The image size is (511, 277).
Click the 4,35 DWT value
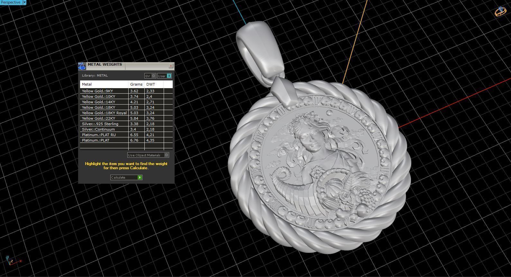(x=150, y=140)
